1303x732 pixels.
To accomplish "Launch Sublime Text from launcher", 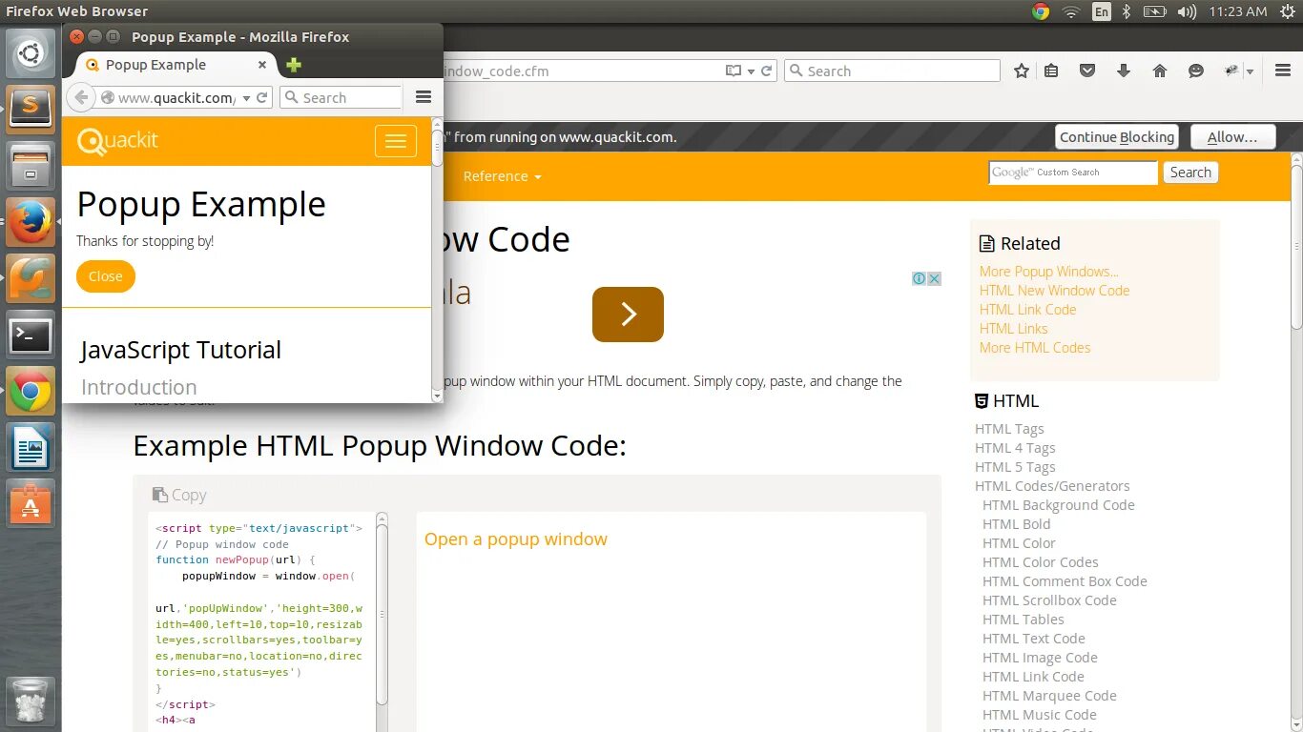I will click(x=31, y=109).
